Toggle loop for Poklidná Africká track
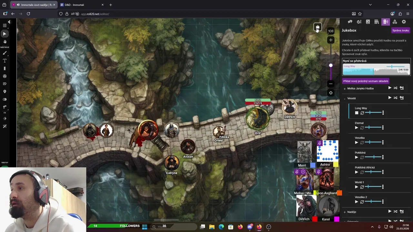The width and height of the screenshot is (413, 232). point(362,172)
